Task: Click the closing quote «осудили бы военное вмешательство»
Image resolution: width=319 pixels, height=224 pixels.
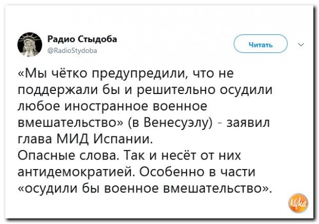Action: 145,189
